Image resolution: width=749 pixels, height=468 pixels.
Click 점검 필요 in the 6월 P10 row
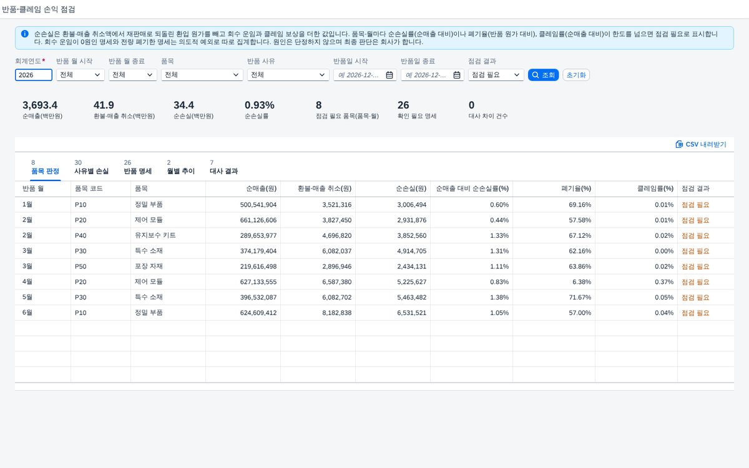tap(695, 313)
